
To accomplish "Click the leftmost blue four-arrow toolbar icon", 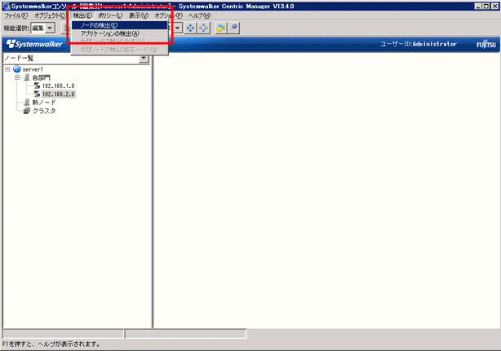I will (190, 28).
